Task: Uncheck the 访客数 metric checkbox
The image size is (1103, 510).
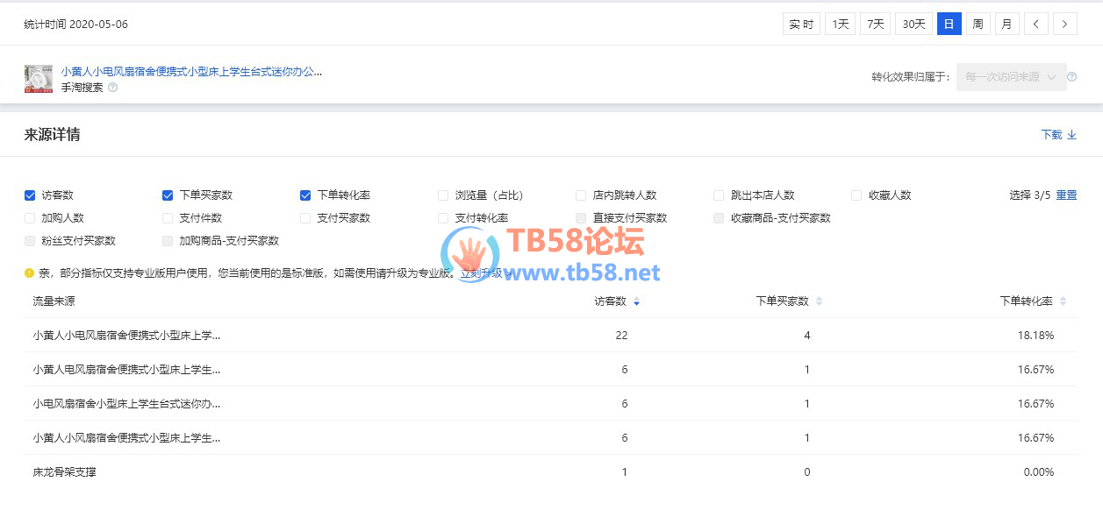Action: click(x=30, y=195)
